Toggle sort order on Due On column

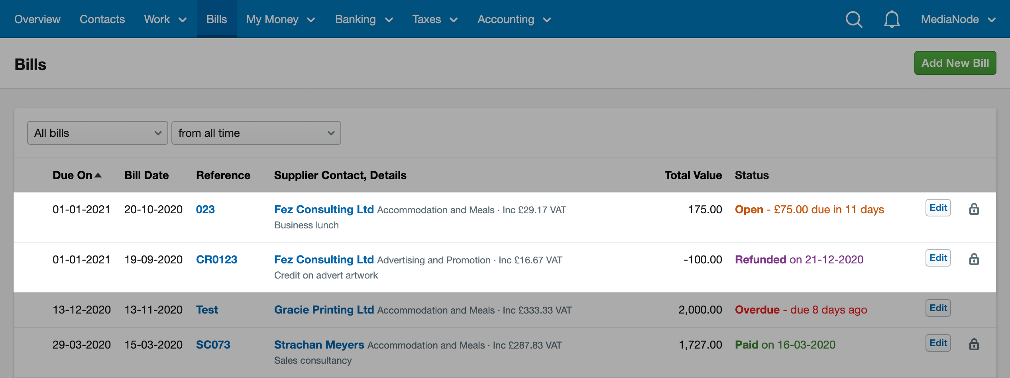77,175
